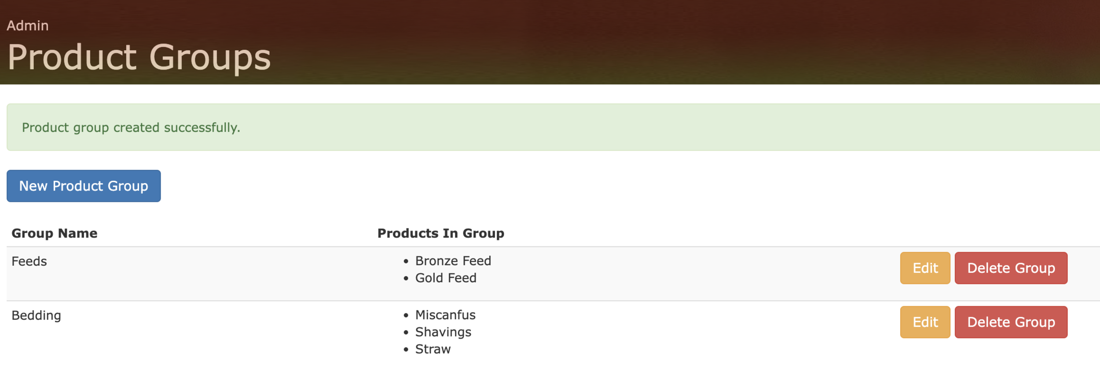Click the Product Groups page heading
Image resolution: width=1100 pixels, height=371 pixels.
tap(139, 57)
